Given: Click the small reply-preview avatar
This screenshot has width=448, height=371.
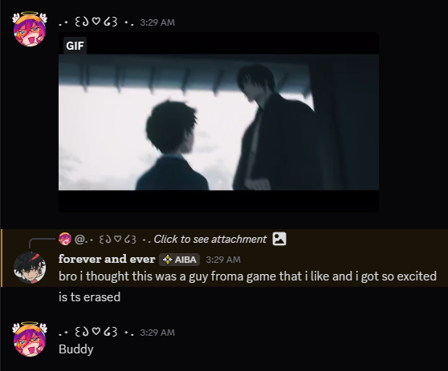Looking at the screenshot, I should (x=65, y=239).
